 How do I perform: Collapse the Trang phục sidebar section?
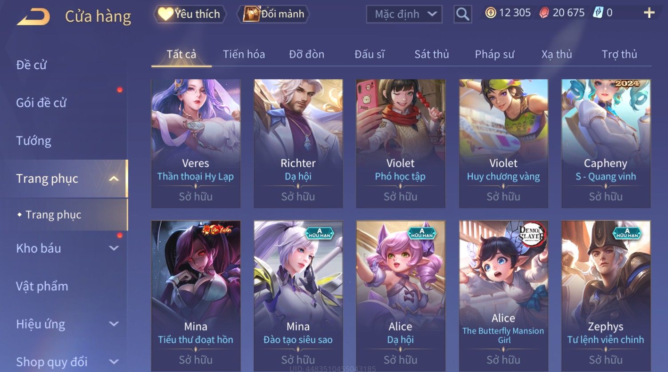point(114,179)
